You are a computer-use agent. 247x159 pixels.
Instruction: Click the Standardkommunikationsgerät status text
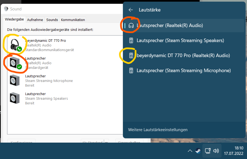pos(50,50)
